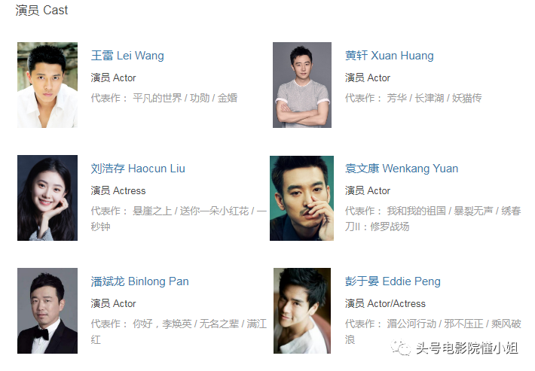
Task: Open the 王雷 Lei Wang profile link
Action: tap(127, 56)
